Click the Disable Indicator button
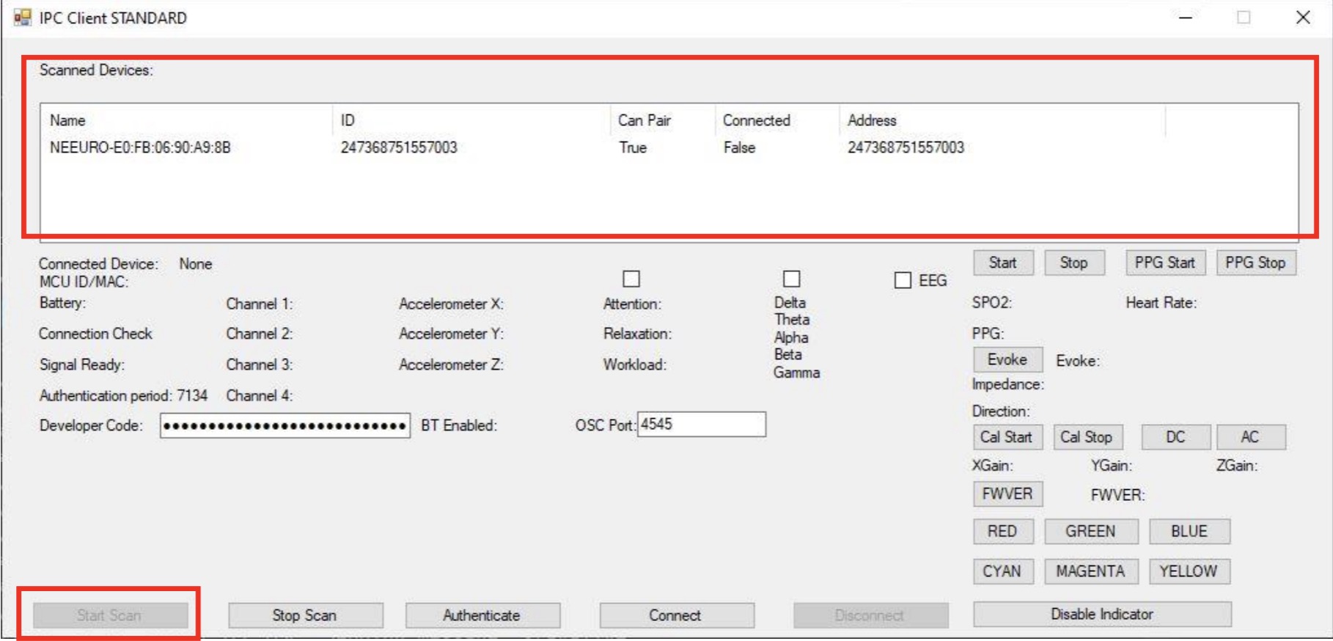Screen dimensions: 1333x641 [x=1102, y=614]
